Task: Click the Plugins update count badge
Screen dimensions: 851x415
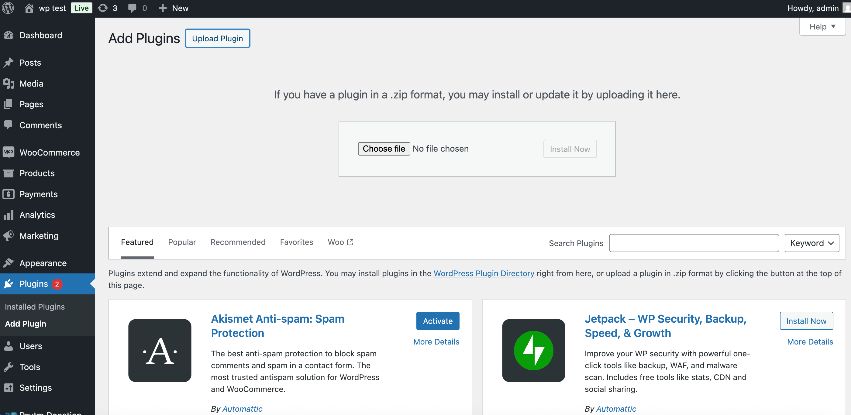Action: pos(57,284)
